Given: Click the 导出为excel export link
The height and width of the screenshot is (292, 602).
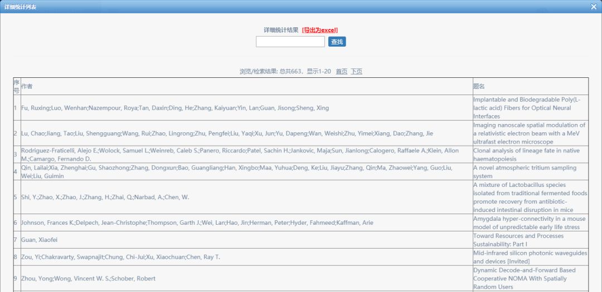Looking at the screenshot, I should point(320,30).
